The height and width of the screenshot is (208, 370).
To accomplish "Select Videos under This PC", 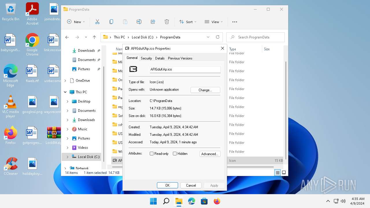I will click(x=83, y=148).
